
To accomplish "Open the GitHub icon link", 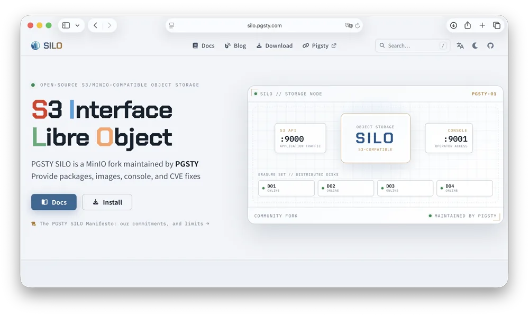I will tap(490, 45).
